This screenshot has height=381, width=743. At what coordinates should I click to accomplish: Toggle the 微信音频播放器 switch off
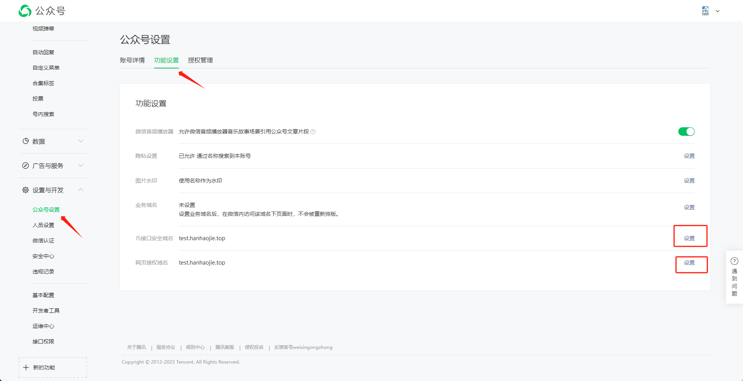pyautogui.click(x=686, y=132)
